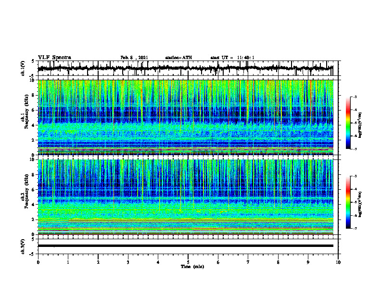Click the time axis tick label "2"

pos(98,262)
